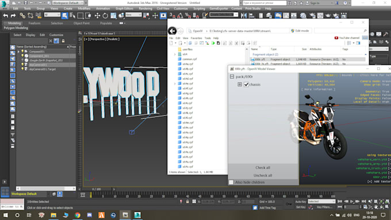Activate the Select and Rotate tool
This screenshot has height=220, width=391.
coord(105,16)
